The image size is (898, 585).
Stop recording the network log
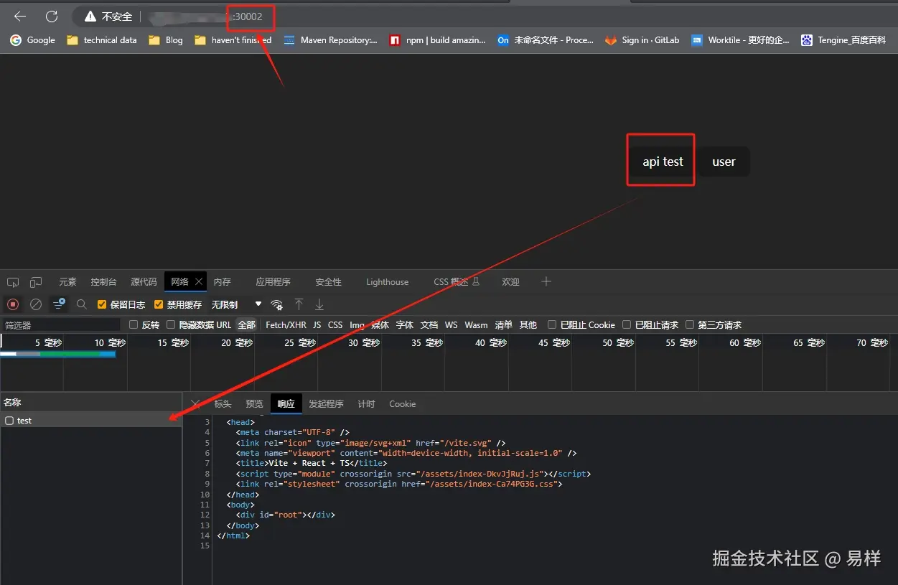click(13, 304)
